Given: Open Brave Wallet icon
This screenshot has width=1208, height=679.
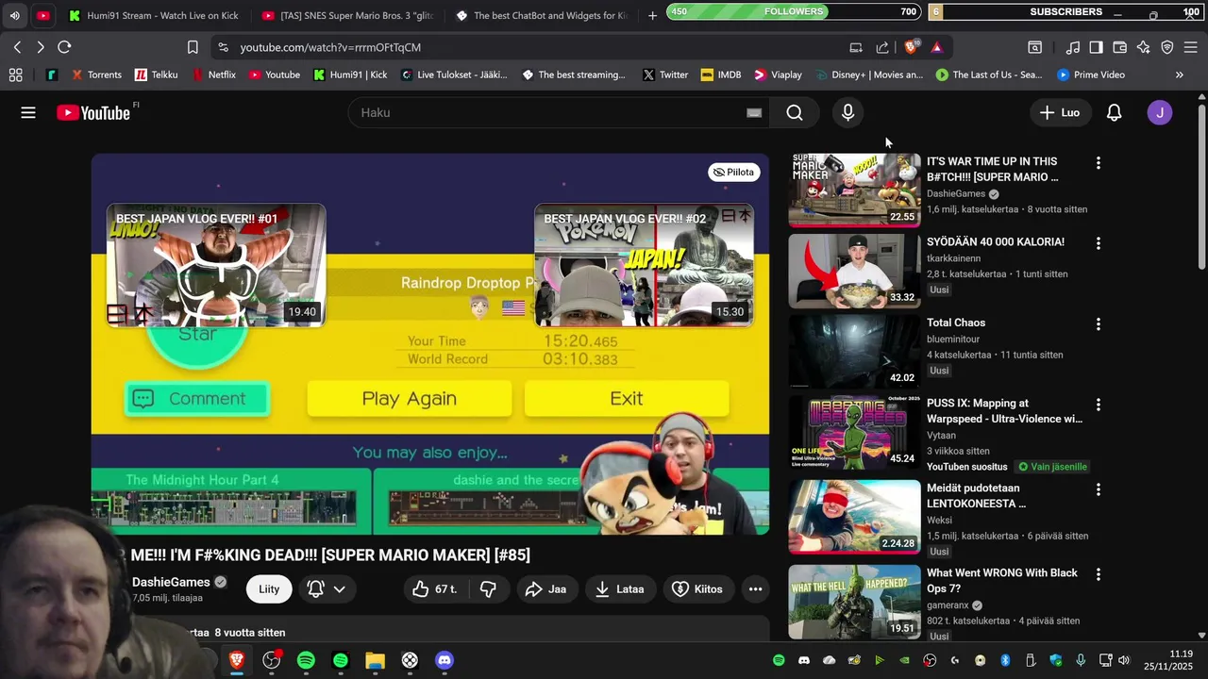Looking at the screenshot, I should (x=1119, y=47).
